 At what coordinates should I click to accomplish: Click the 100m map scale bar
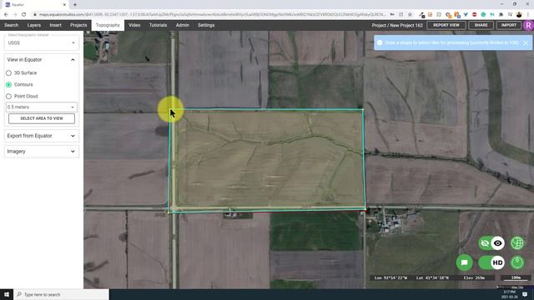click(516, 278)
